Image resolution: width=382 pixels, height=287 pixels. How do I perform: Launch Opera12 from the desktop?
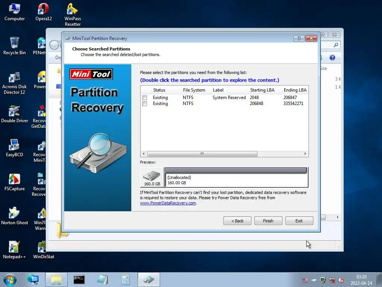(43, 12)
